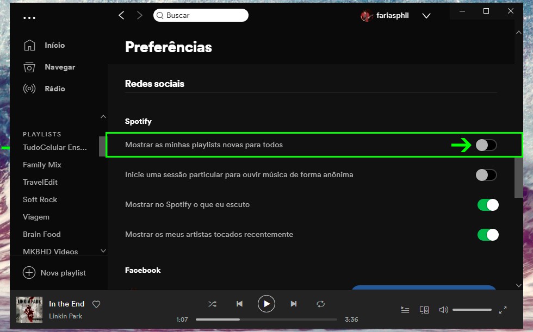Open the MKBHD Videos playlist
Image resolution: width=533 pixels, height=332 pixels.
pos(50,252)
